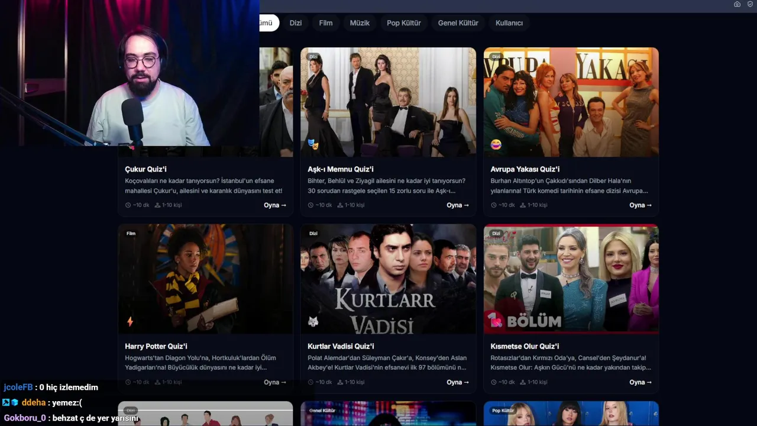
Task: Click the players icon on Avrupa Yakası card
Action: [523, 205]
